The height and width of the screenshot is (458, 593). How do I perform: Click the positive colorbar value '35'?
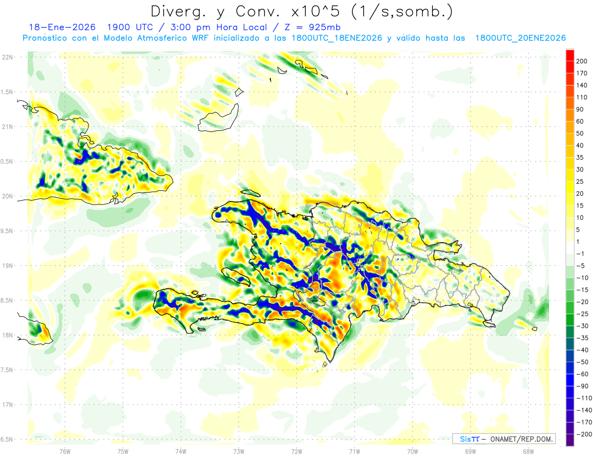click(x=580, y=158)
